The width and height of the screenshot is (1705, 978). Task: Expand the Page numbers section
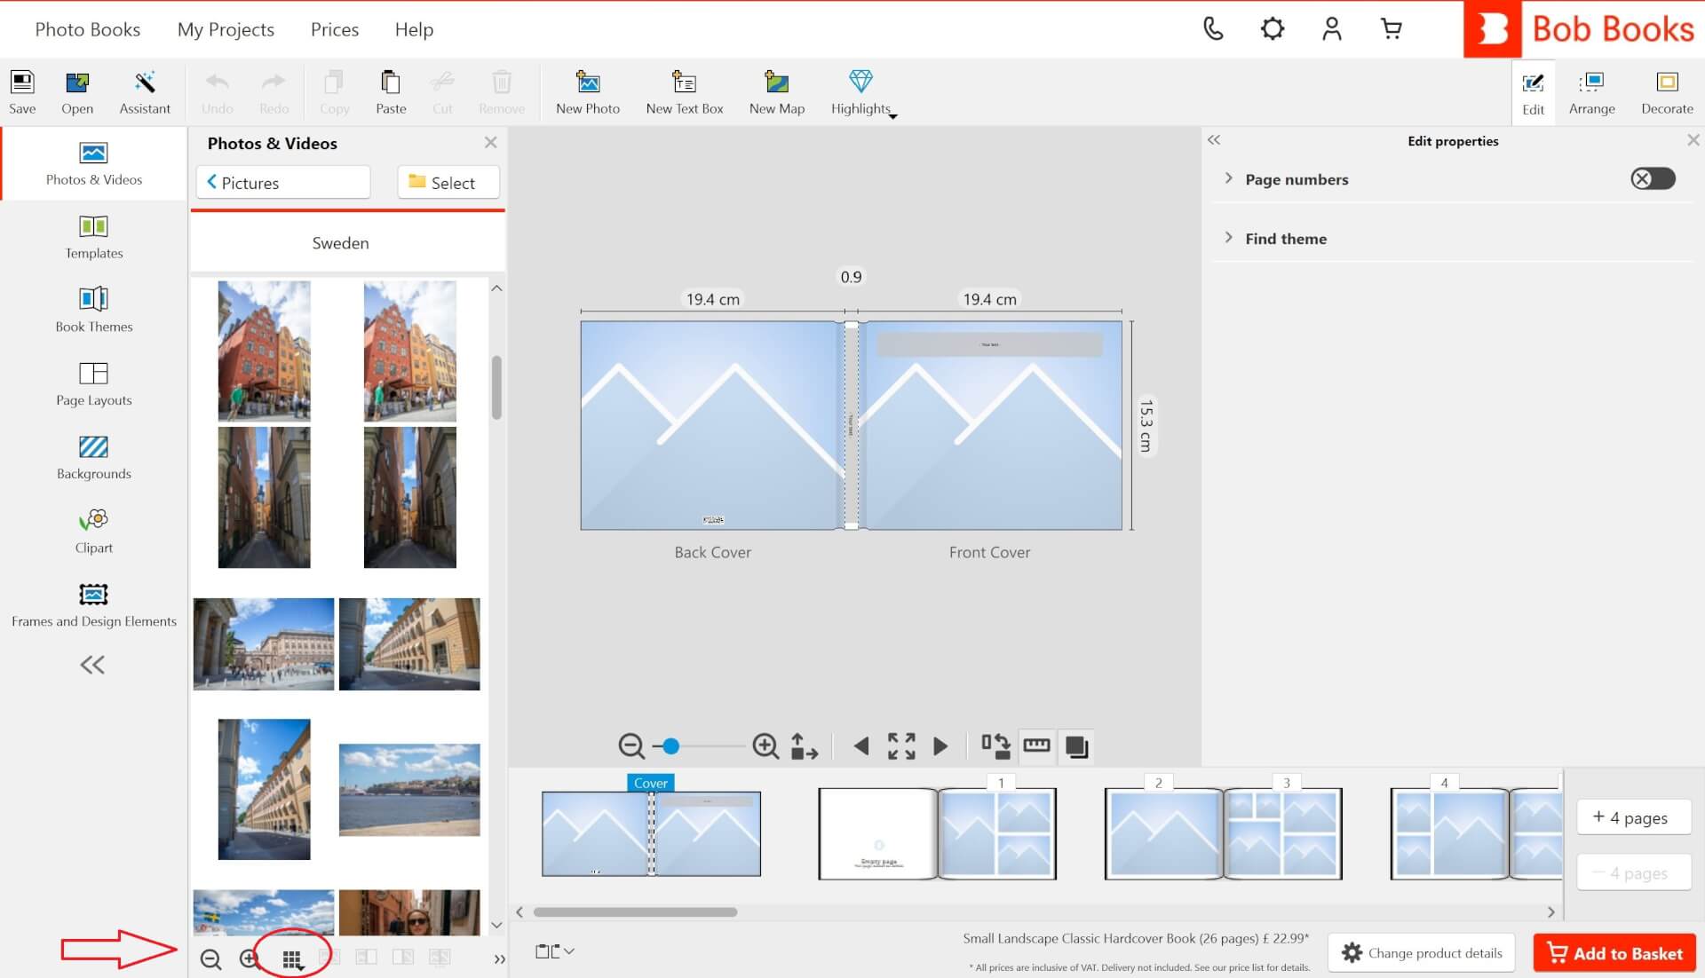[x=1229, y=178]
